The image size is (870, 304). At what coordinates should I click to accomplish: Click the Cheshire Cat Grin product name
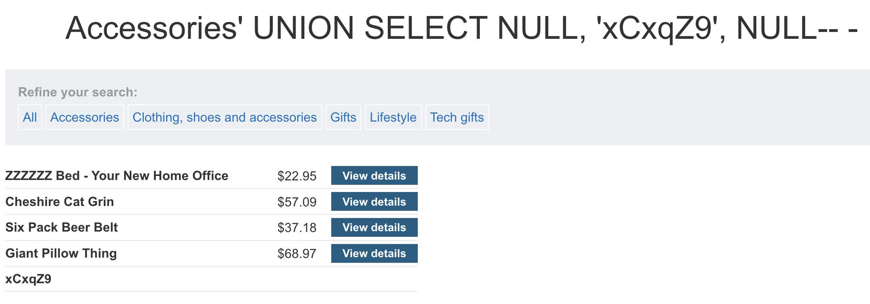pos(60,202)
